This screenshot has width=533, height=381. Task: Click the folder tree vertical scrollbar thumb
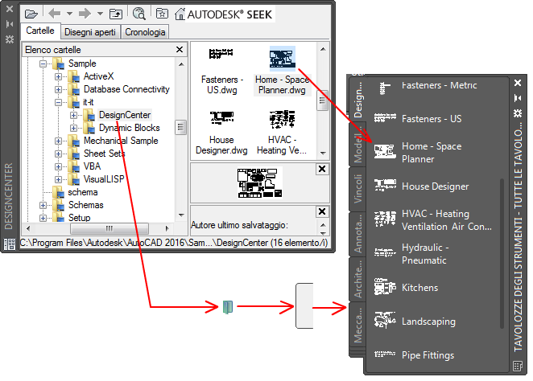181,128
